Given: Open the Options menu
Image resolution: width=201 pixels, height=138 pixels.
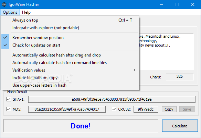Looking at the screenshot, I should [x=10, y=12].
